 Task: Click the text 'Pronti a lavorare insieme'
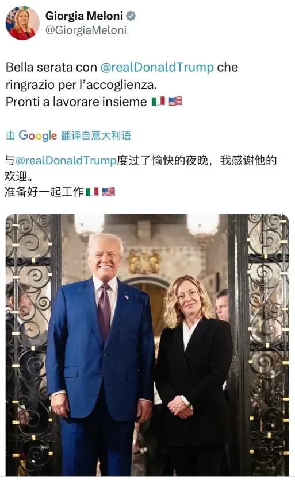pos(76,102)
